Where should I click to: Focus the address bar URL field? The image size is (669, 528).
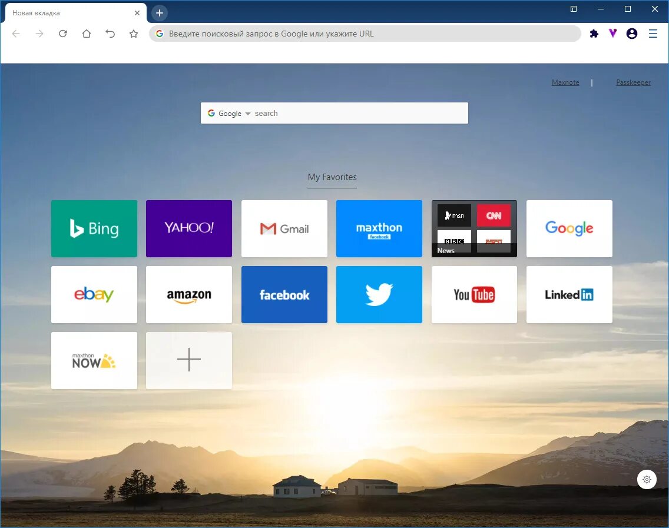[365, 34]
